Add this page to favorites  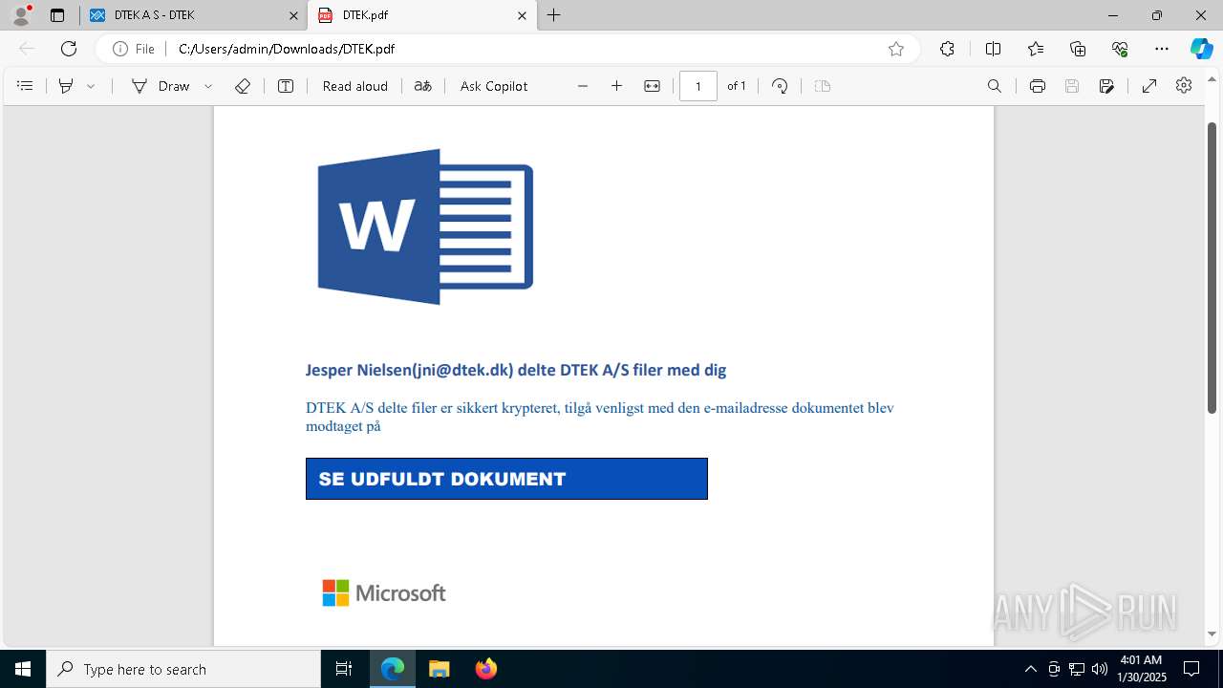click(896, 49)
